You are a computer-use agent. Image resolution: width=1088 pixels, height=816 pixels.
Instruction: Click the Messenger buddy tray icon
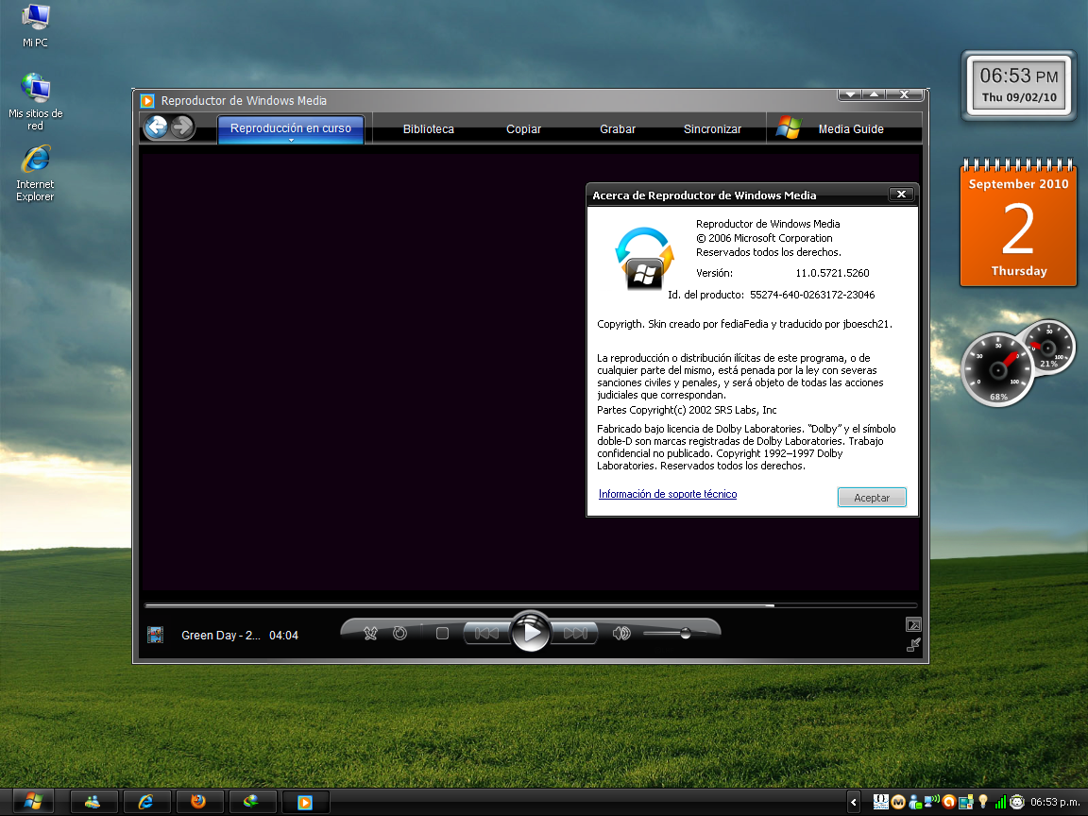click(x=915, y=802)
